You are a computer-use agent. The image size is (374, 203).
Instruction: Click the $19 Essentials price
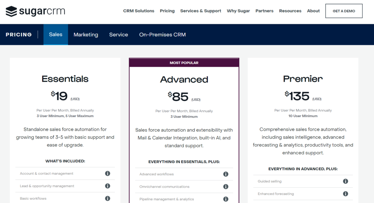[60, 96]
